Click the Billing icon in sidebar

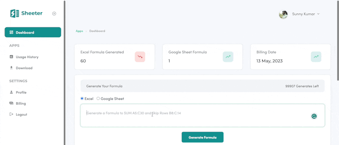[11, 103]
